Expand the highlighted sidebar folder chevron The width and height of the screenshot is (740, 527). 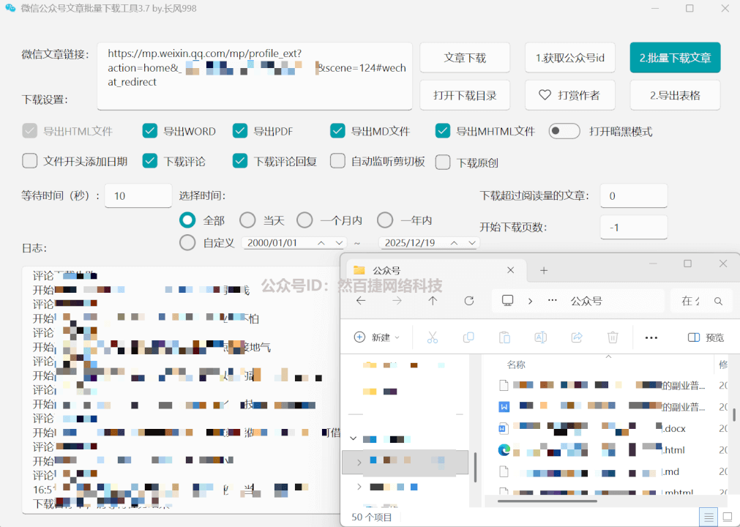tap(359, 463)
